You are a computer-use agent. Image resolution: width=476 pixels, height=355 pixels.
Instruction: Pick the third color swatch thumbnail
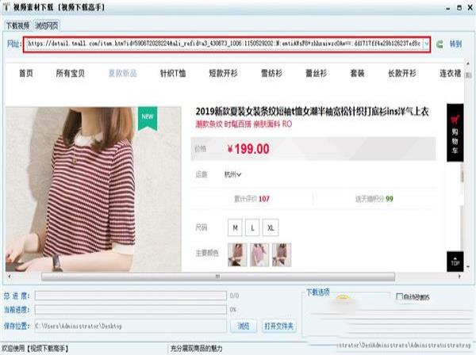(282, 254)
